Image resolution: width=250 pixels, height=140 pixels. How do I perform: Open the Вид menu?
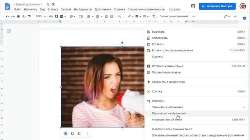(x=42, y=9)
